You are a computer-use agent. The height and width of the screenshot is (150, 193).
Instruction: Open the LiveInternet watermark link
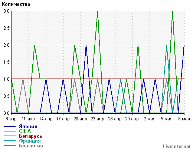177,146
